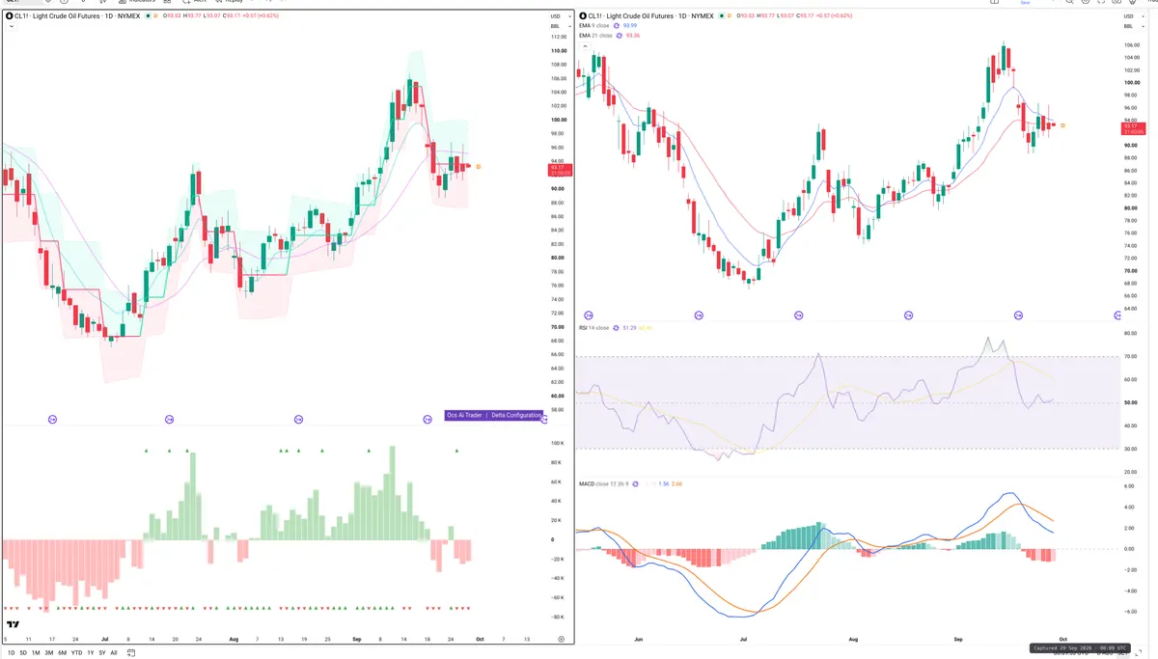This screenshot has height=659, width=1158.
Task: Click EMA 9 value 93.99
Action: (632, 26)
